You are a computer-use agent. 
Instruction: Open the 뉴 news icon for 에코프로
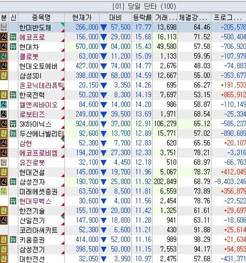[13, 37]
